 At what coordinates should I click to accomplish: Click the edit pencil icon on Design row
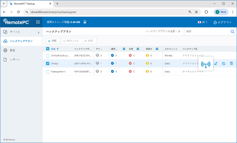pyautogui.click(x=216, y=64)
